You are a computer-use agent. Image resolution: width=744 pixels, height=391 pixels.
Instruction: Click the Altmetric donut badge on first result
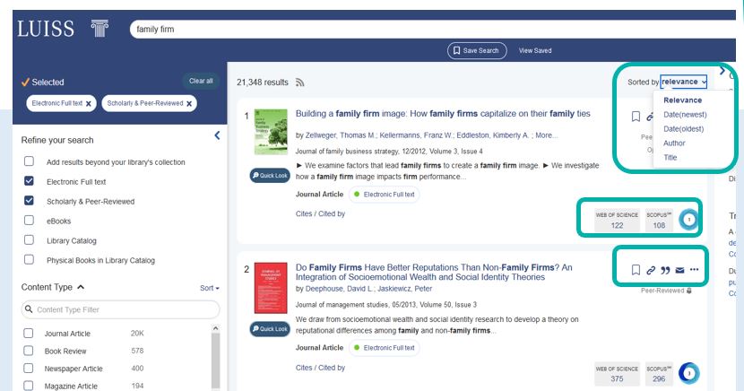(688, 219)
